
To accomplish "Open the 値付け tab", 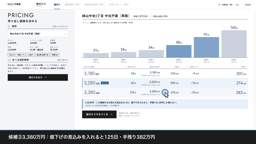I will click(x=57, y=5).
